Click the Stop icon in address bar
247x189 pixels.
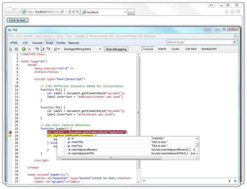coord(78,11)
